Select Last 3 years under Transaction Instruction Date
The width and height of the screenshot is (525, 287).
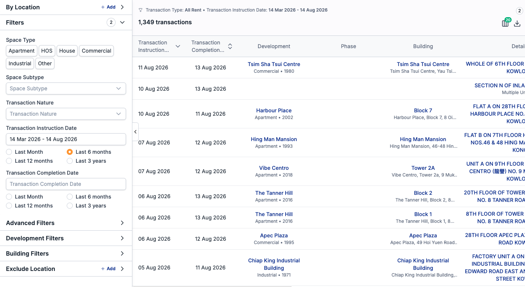coord(87,161)
